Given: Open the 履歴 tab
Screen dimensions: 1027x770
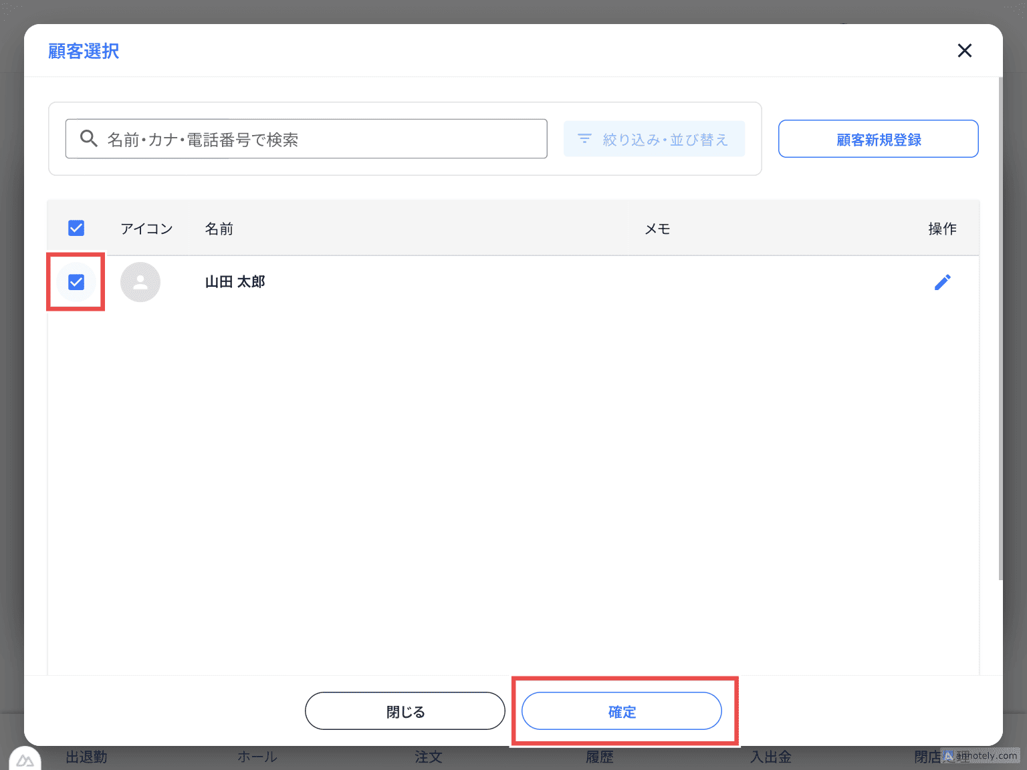Looking at the screenshot, I should [x=600, y=757].
